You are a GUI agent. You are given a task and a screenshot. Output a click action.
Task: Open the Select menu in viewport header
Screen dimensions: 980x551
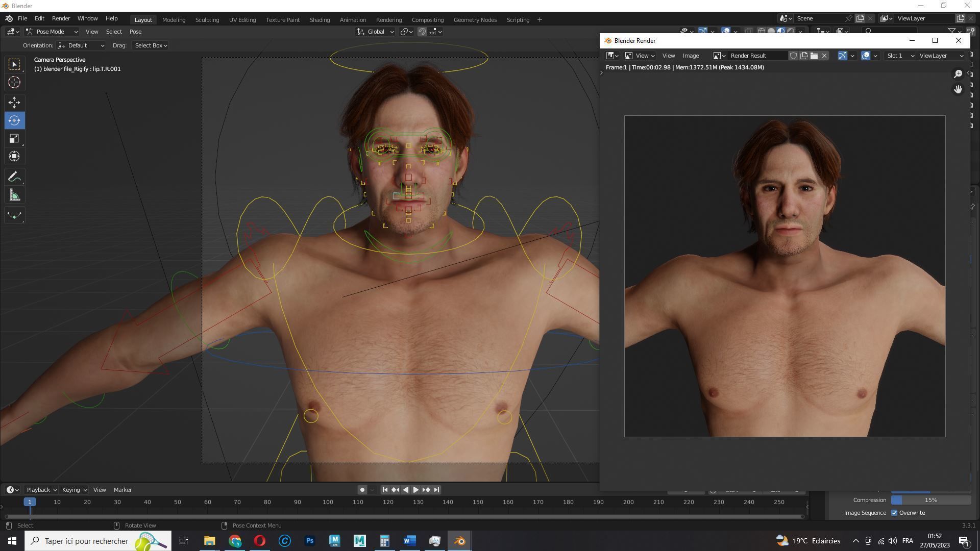pyautogui.click(x=114, y=32)
